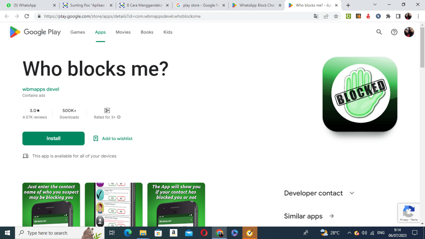The height and width of the screenshot is (239, 425).
Task: Click the Google Play logo
Action: [35, 32]
